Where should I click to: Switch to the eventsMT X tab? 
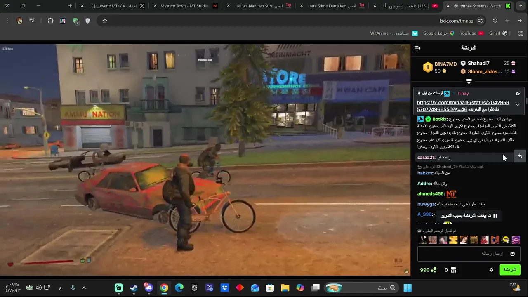[x=113, y=6]
